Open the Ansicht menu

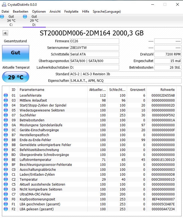point(55,12)
